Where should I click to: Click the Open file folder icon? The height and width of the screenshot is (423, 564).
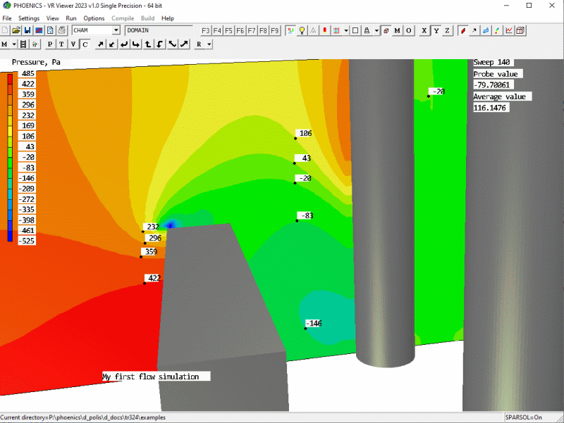[x=16, y=30]
